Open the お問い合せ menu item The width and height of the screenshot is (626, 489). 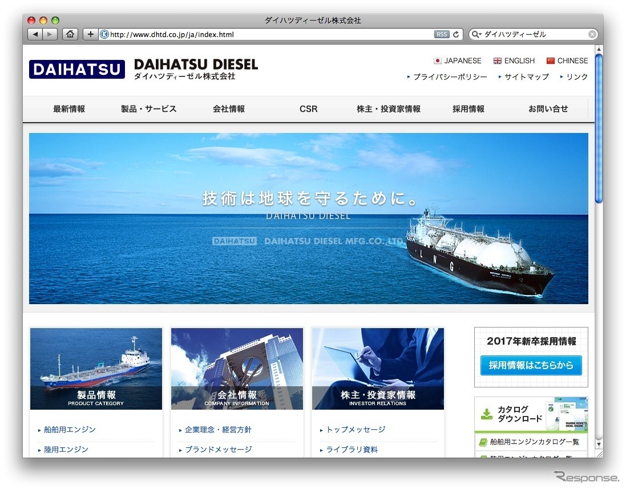pyautogui.click(x=548, y=109)
